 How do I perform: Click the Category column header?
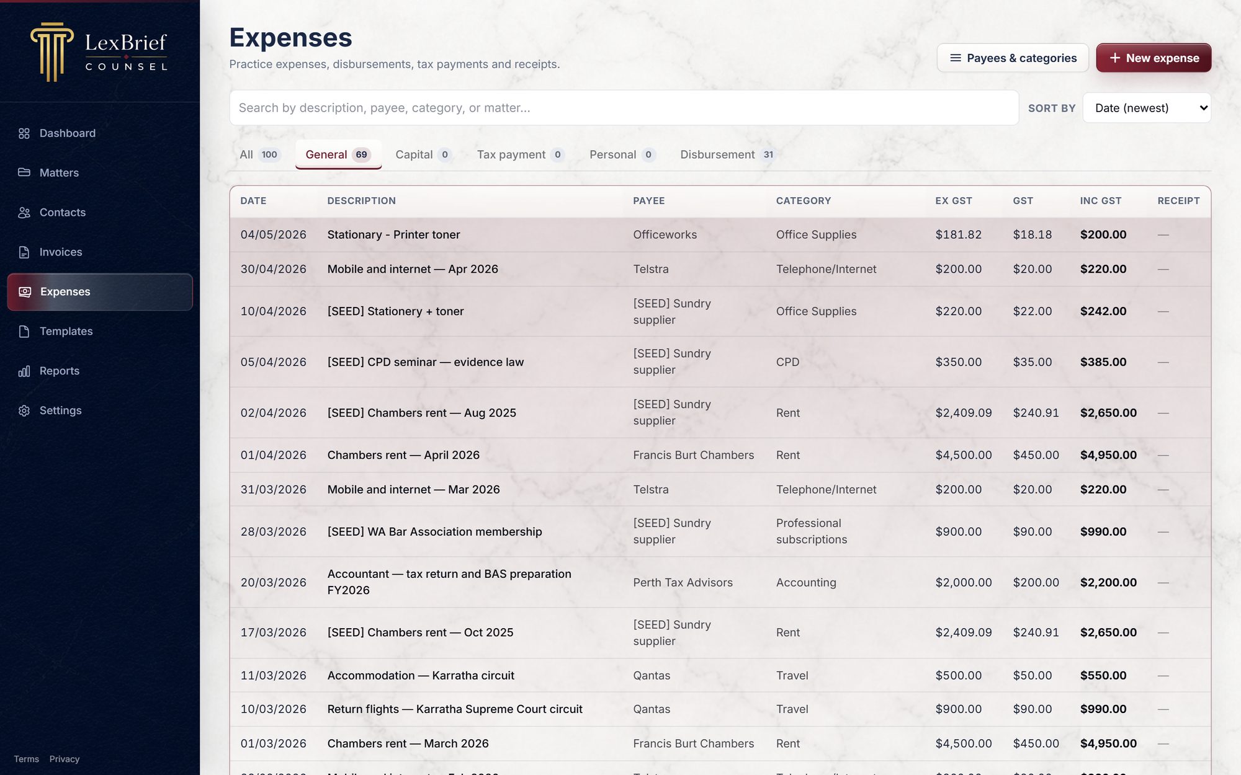point(804,201)
